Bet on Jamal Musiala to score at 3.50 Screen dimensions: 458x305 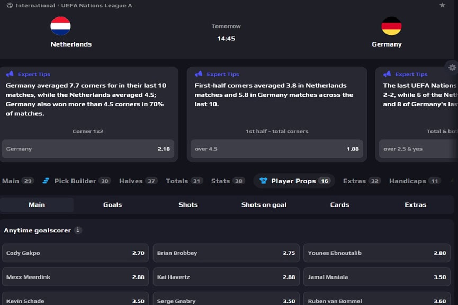pyautogui.click(x=377, y=277)
